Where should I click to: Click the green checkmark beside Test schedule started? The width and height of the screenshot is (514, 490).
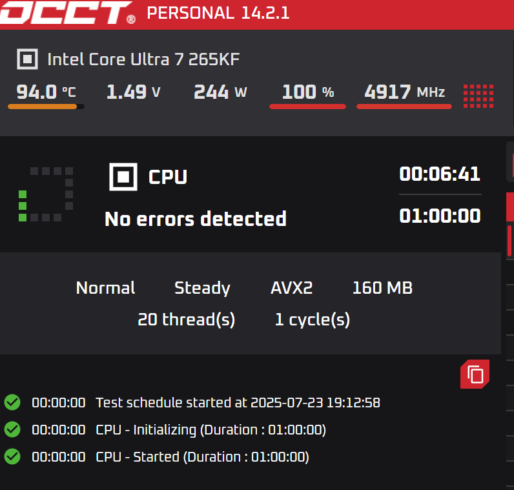12,402
